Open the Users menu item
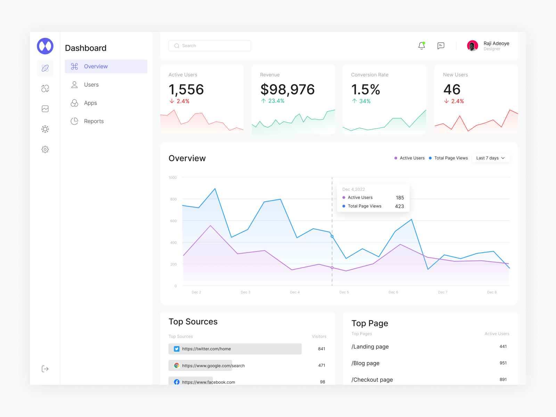Screen dimensions: 556x417 [x=106, y=85]
